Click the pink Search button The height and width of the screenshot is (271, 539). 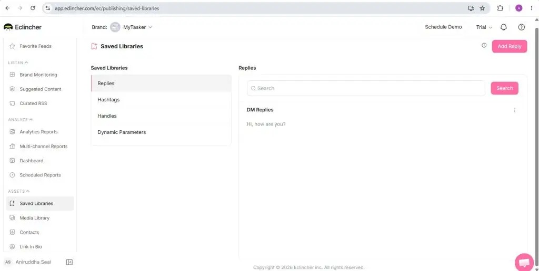tap(504, 88)
